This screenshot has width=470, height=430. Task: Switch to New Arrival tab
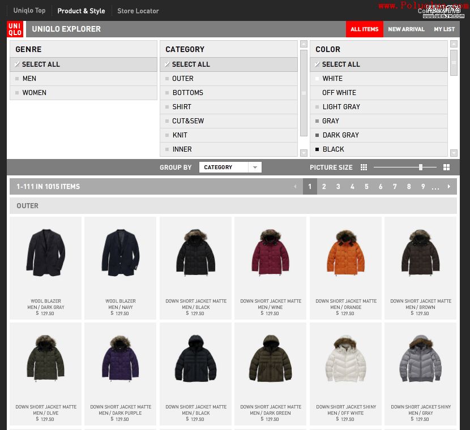[406, 29]
